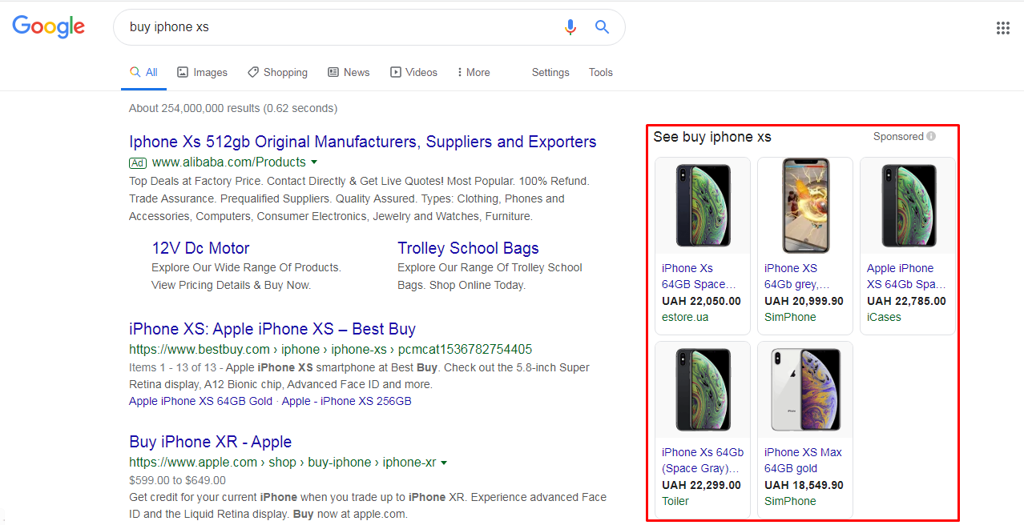The width and height of the screenshot is (1024, 525).
Task: Click the UAH 22,299.00 price
Action: coord(701,486)
